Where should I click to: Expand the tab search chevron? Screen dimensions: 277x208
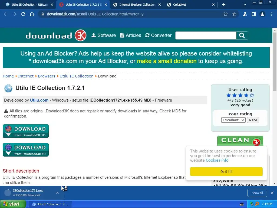(x=245, y=5)
